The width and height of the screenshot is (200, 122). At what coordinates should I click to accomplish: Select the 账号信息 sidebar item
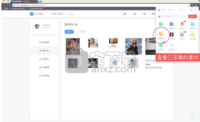[44, 42]
